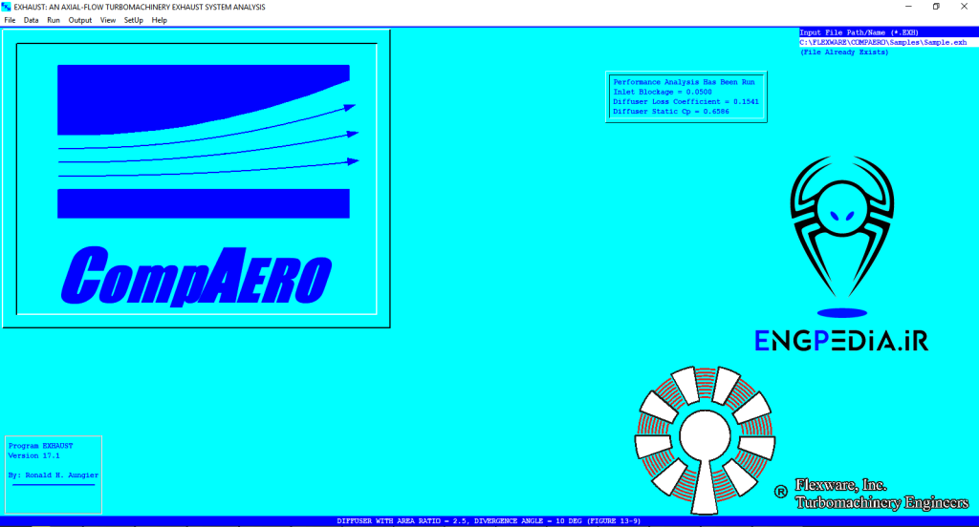Open the Help menu
The width and height of the screenshot is (979, 527).
click(x=159, y=20)
